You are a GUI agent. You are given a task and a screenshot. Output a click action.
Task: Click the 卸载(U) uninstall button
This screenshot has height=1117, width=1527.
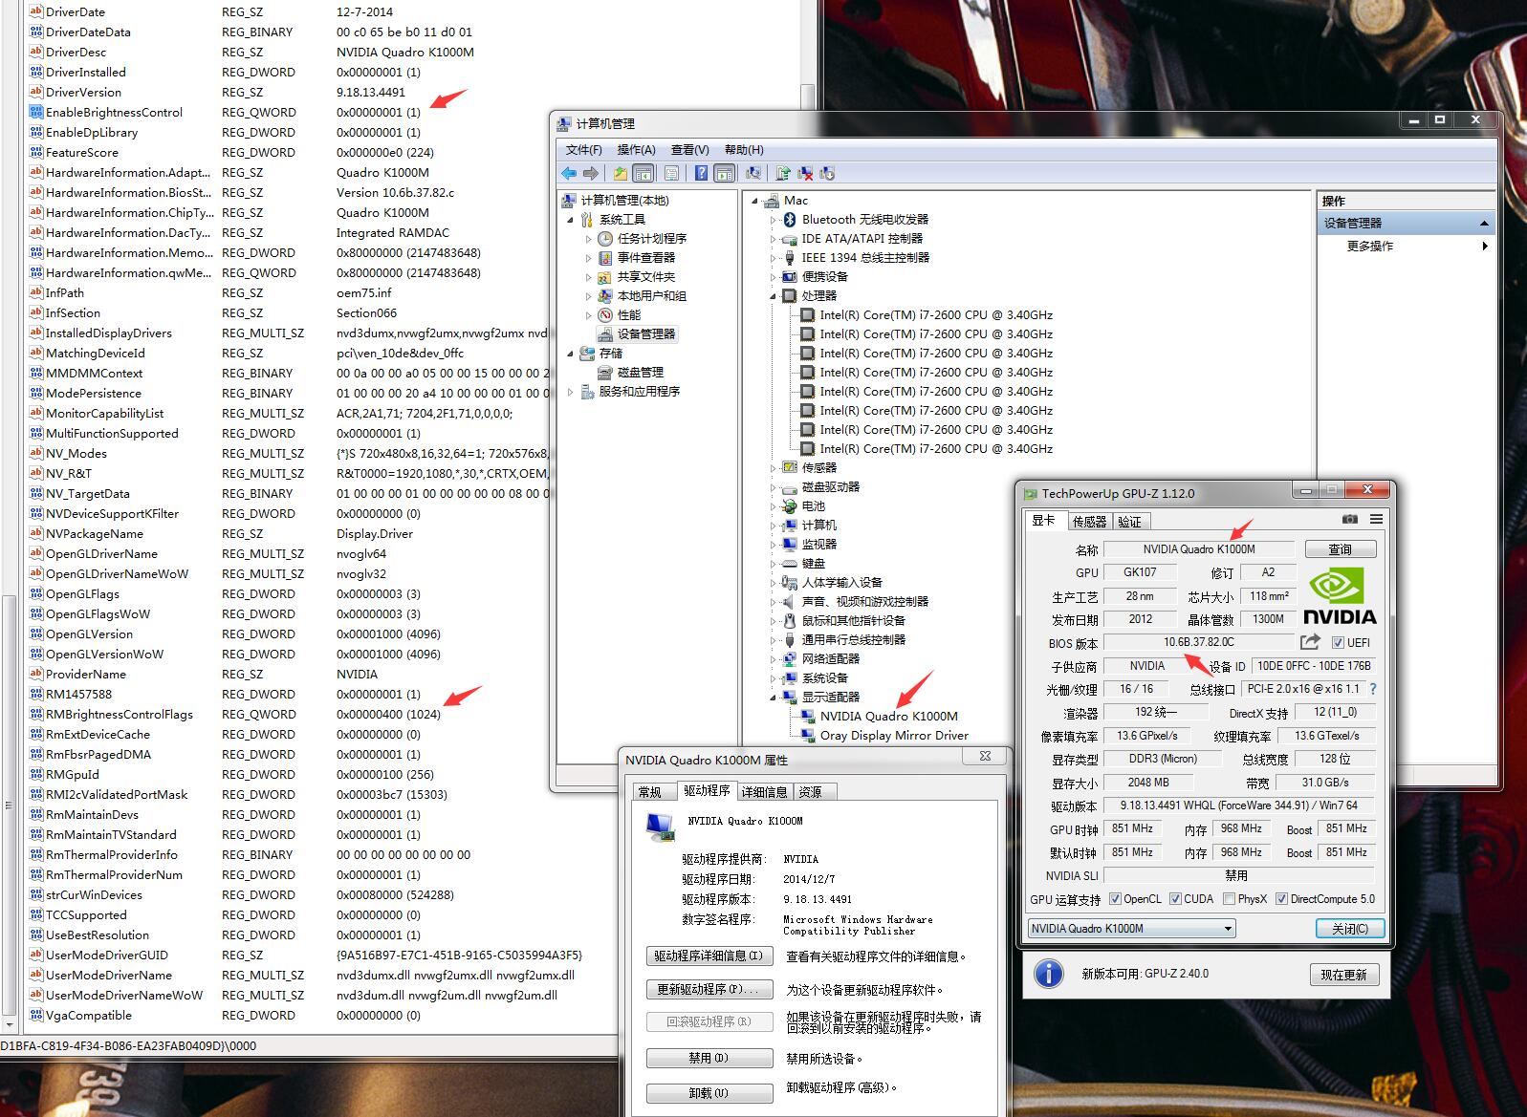pos(709,1092)
